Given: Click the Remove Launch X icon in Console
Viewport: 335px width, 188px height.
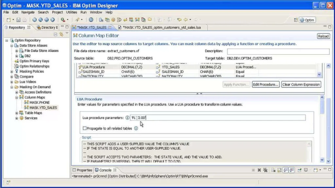Looking at the screenshot, I should coord(259,170).
